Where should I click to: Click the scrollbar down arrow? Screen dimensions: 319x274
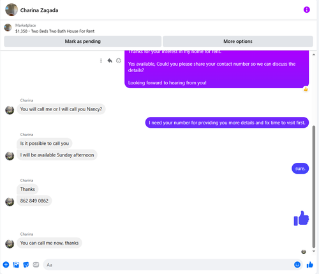coord(314,251)
